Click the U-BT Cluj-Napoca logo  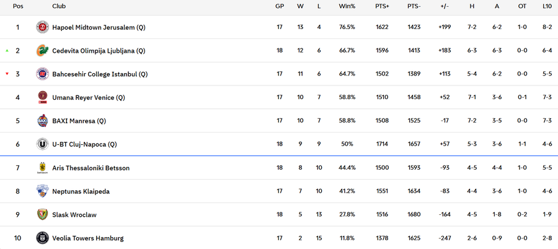pos(43,144)
